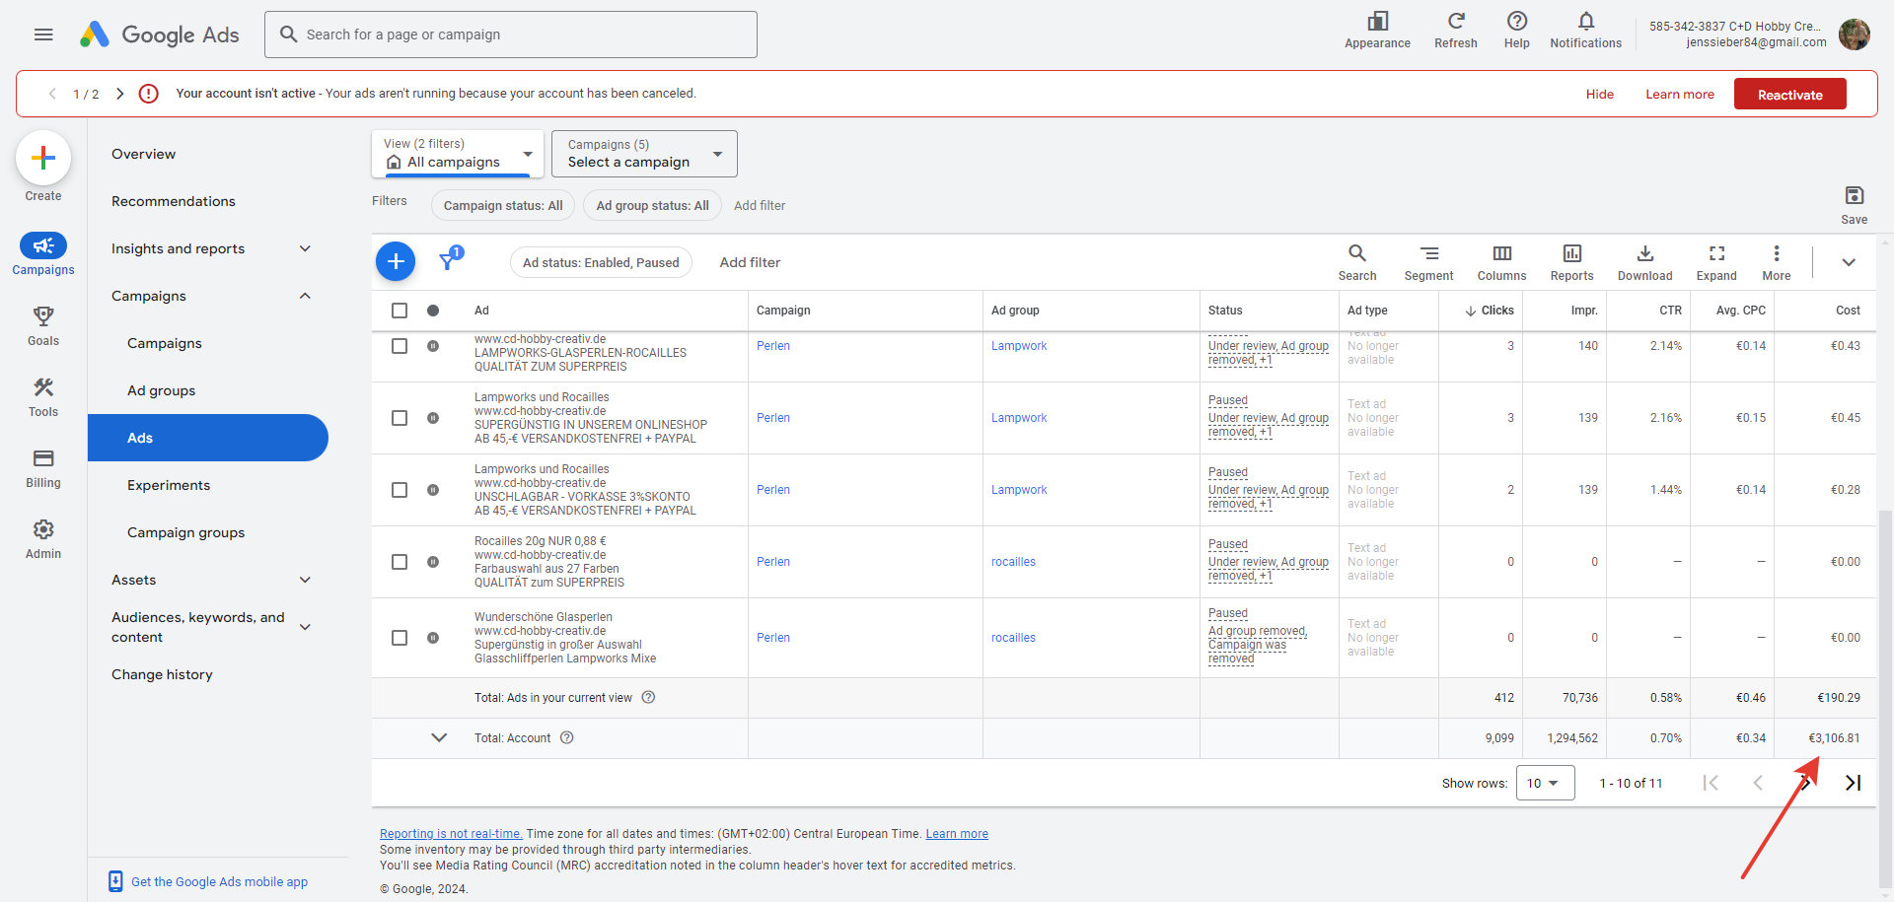Open the Recommendations page

(x=174, y=201)
